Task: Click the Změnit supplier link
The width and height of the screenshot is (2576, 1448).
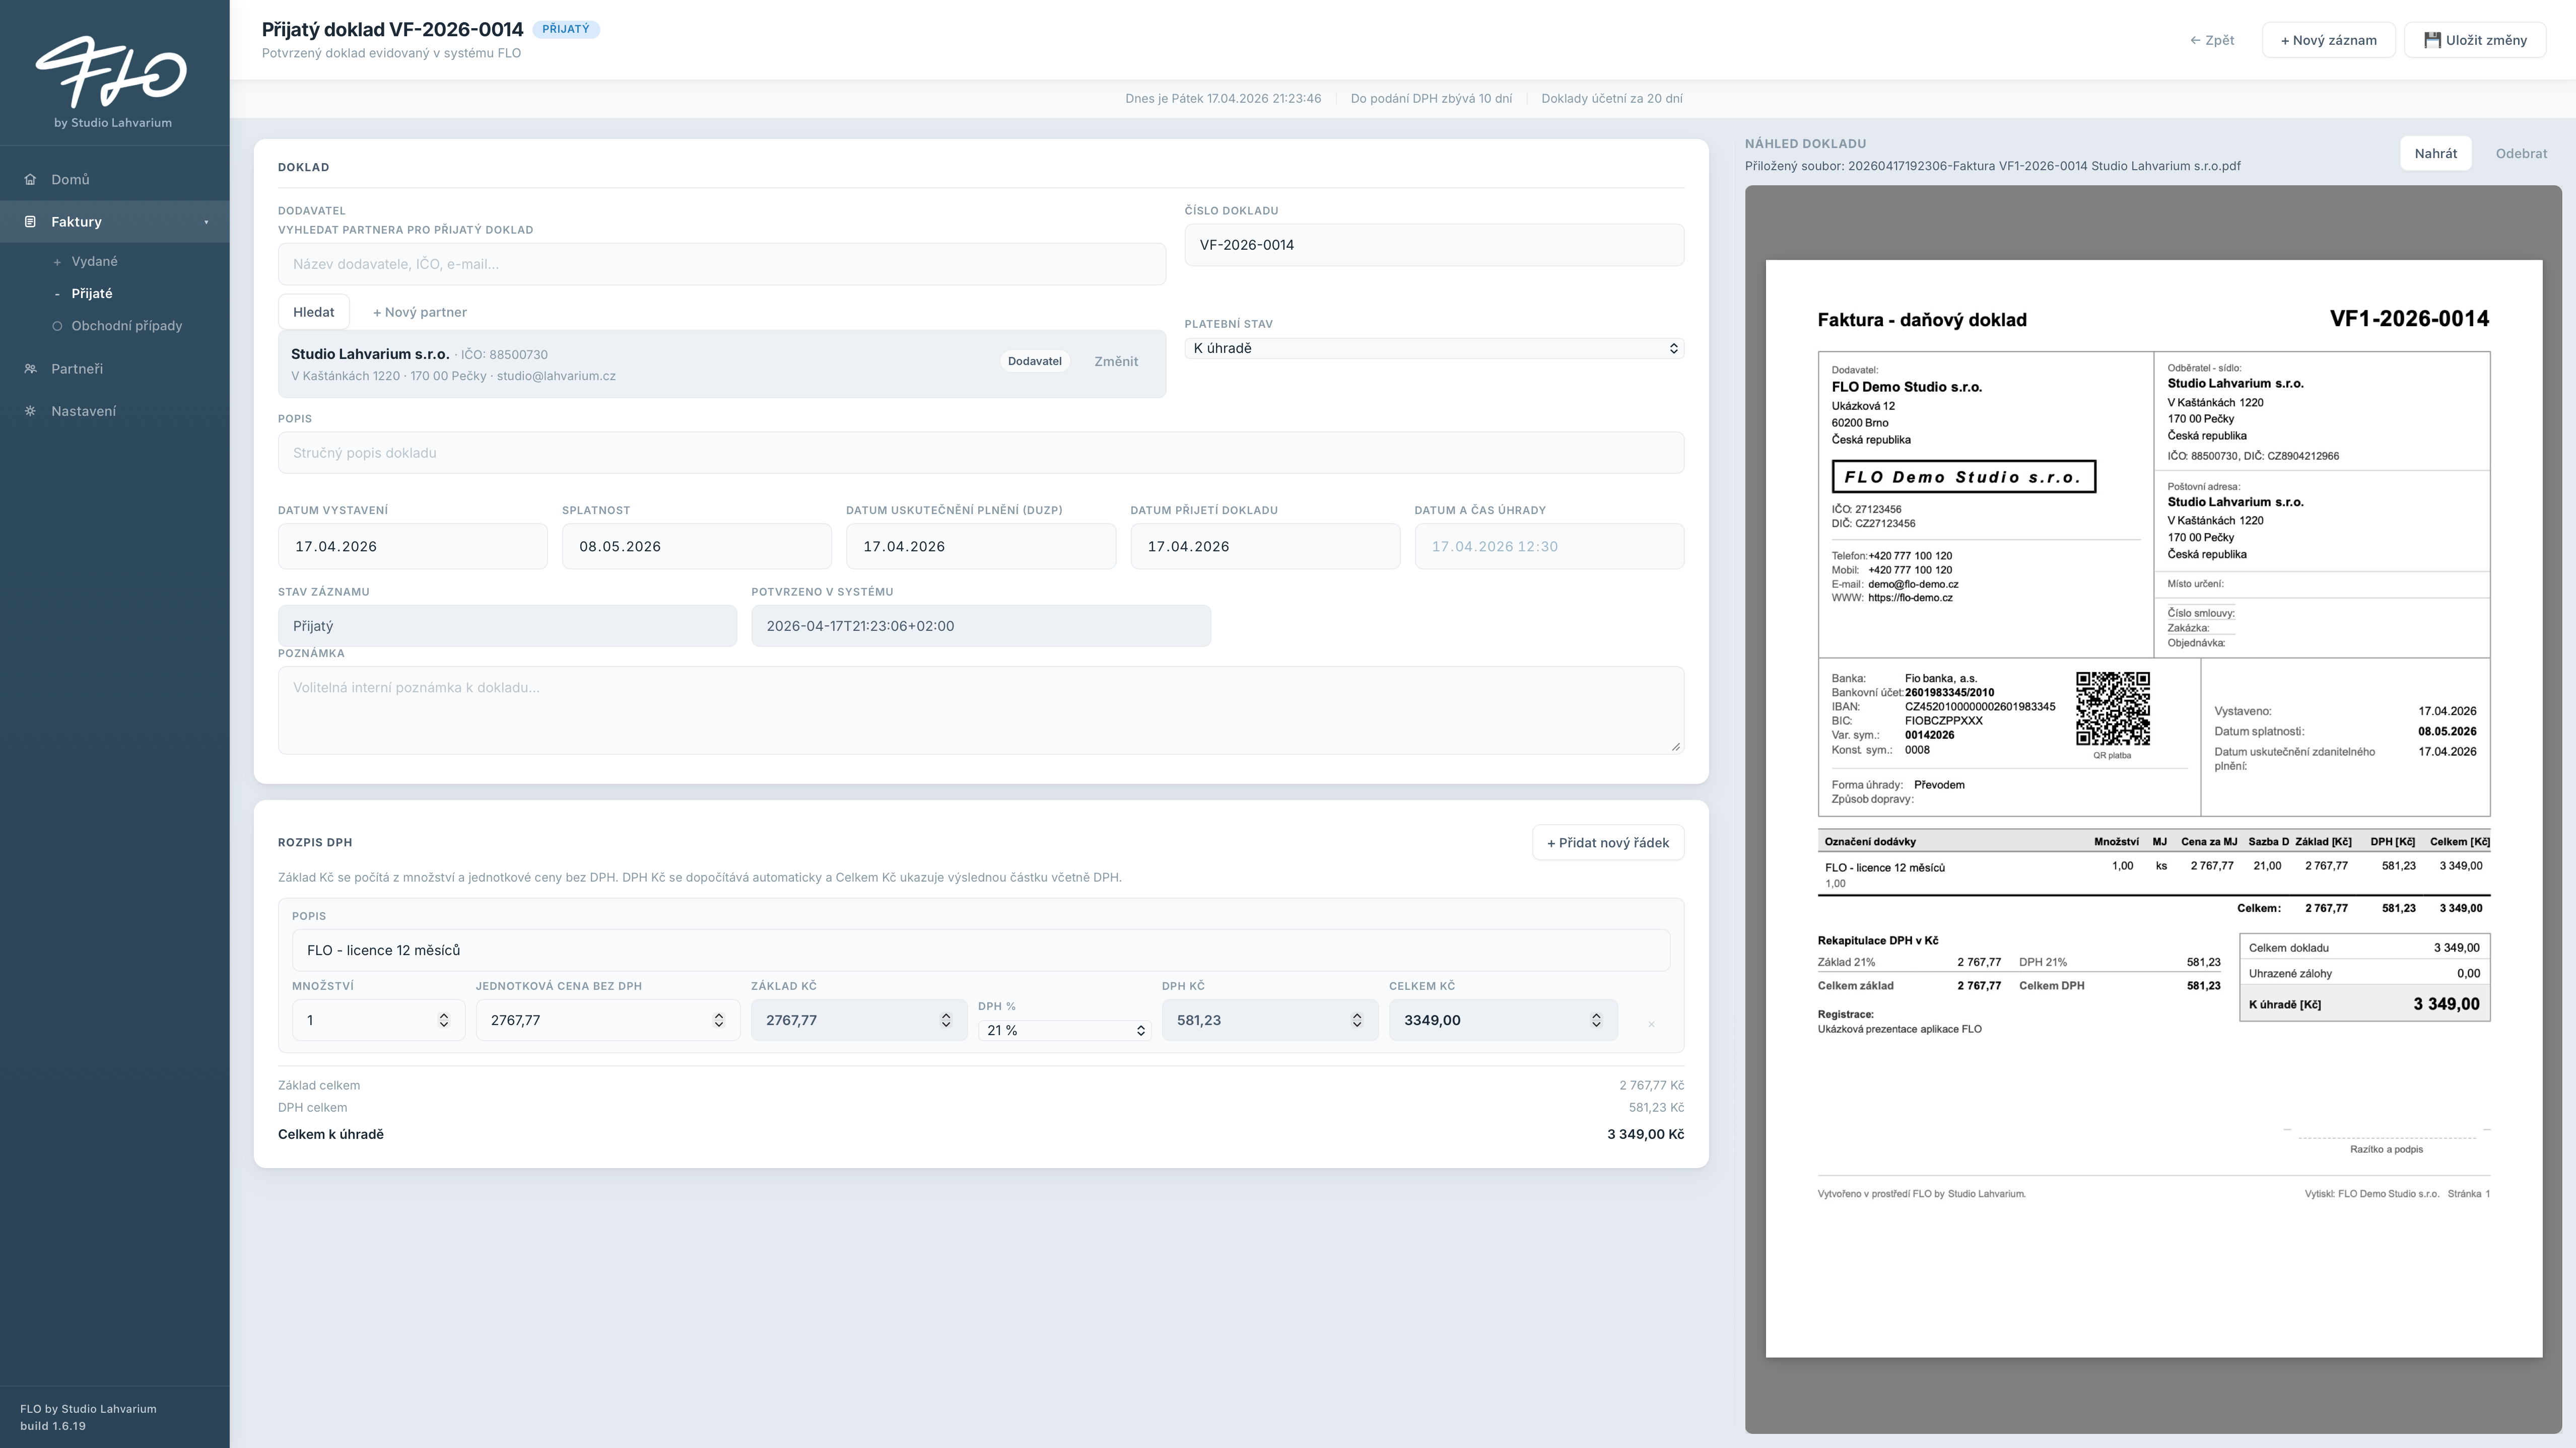Action: [x=1116, y=361]
